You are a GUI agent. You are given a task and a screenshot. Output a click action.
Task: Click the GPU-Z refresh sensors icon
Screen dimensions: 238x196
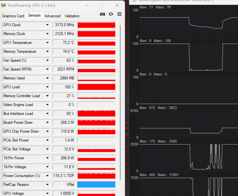coord(111,14)
